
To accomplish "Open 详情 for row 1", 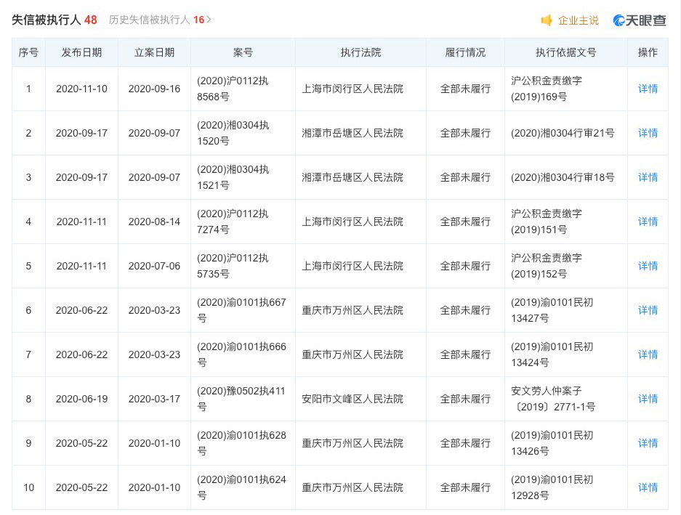I will (648, 89).
